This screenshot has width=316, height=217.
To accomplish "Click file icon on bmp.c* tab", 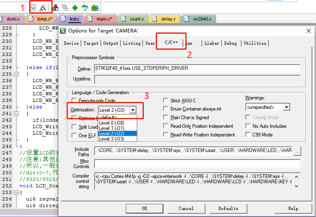I will point(31,19).
